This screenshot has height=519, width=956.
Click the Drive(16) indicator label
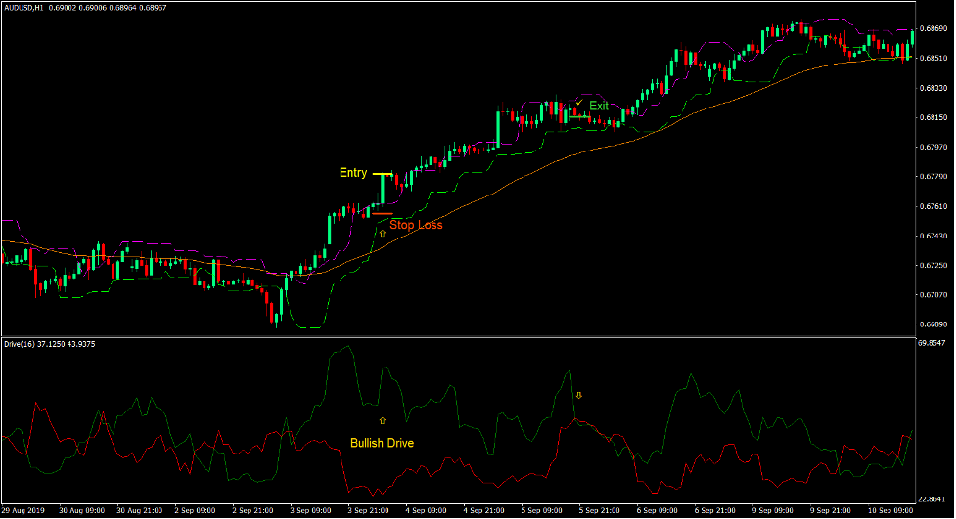(x=26, y=344)
